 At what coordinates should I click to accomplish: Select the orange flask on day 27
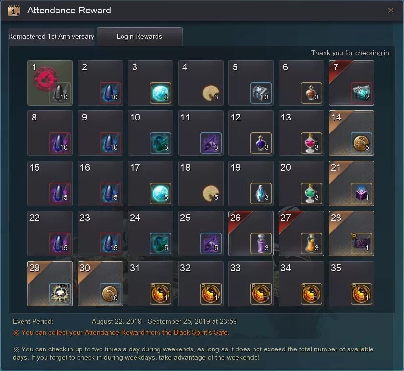click(311, 243)
